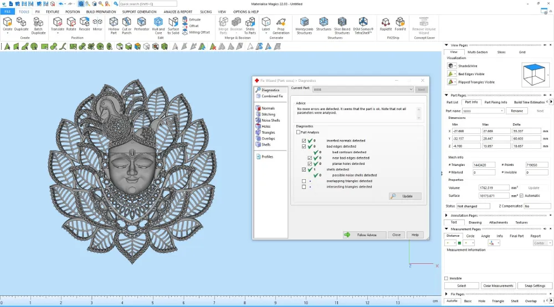Click the Close button in Fix Wizard
The width and height of the screenshot is (554, 307).
(x=397, y=235)
